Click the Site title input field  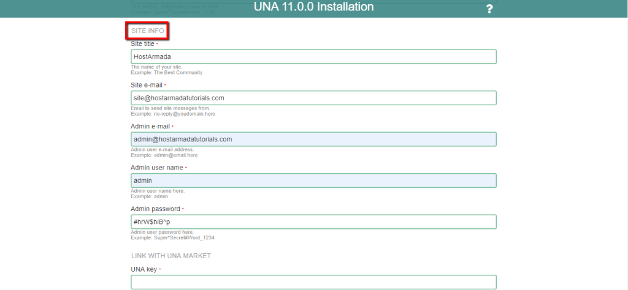coord(313,56)
